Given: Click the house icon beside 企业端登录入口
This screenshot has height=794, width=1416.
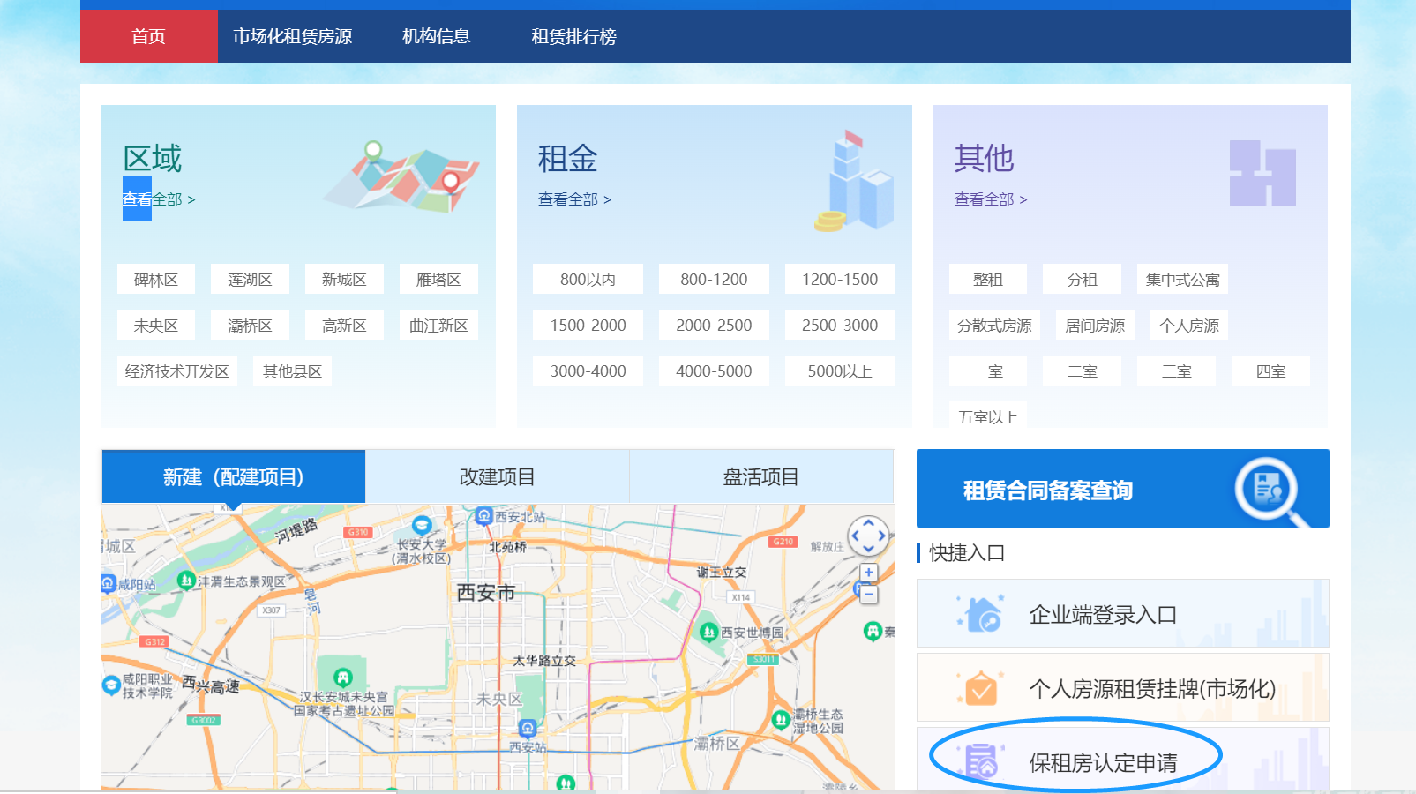Looking at the screenshot, I should 982,614.
